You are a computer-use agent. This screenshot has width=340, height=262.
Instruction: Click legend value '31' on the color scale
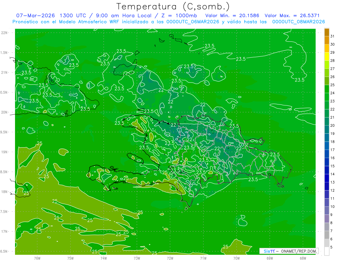point(333,36)
